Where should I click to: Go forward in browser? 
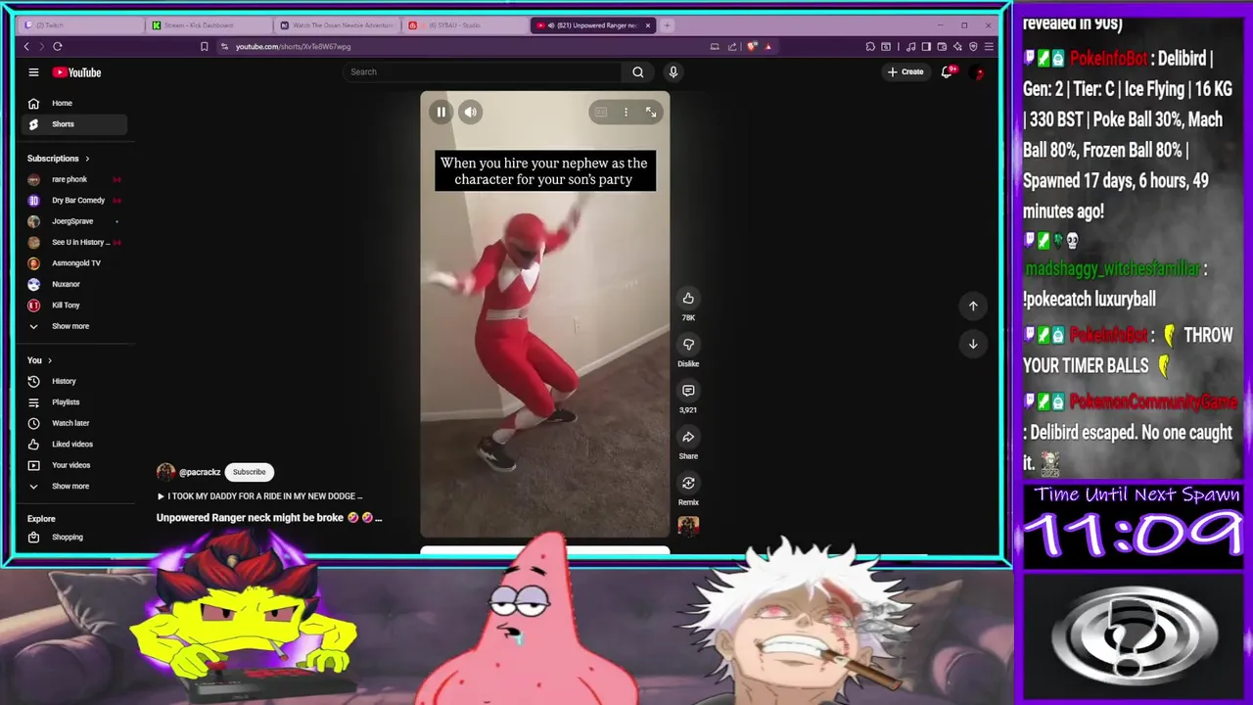pos(41,46)
